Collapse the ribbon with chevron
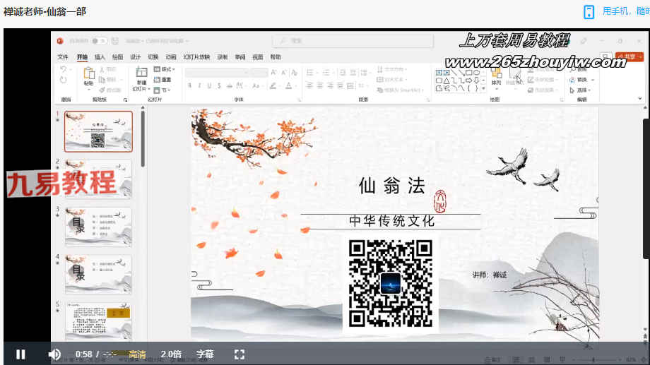The height and width of the screenshot is (365, 650). click(640, 99)
